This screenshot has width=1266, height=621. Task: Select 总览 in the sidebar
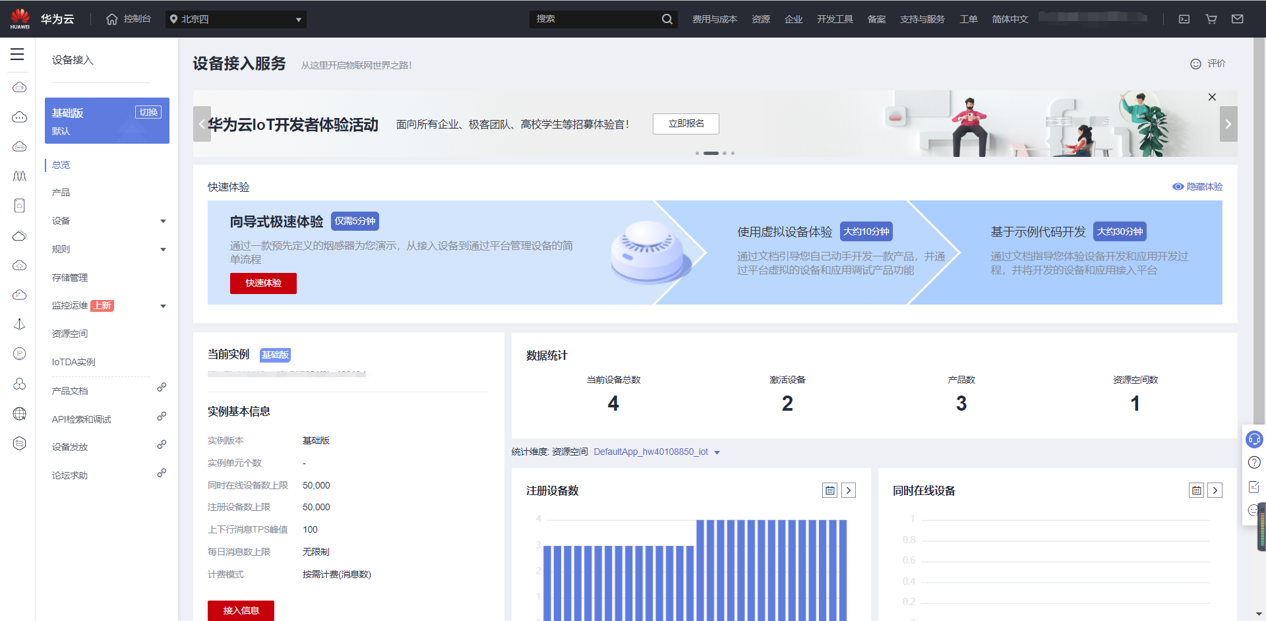coord(61,165)
